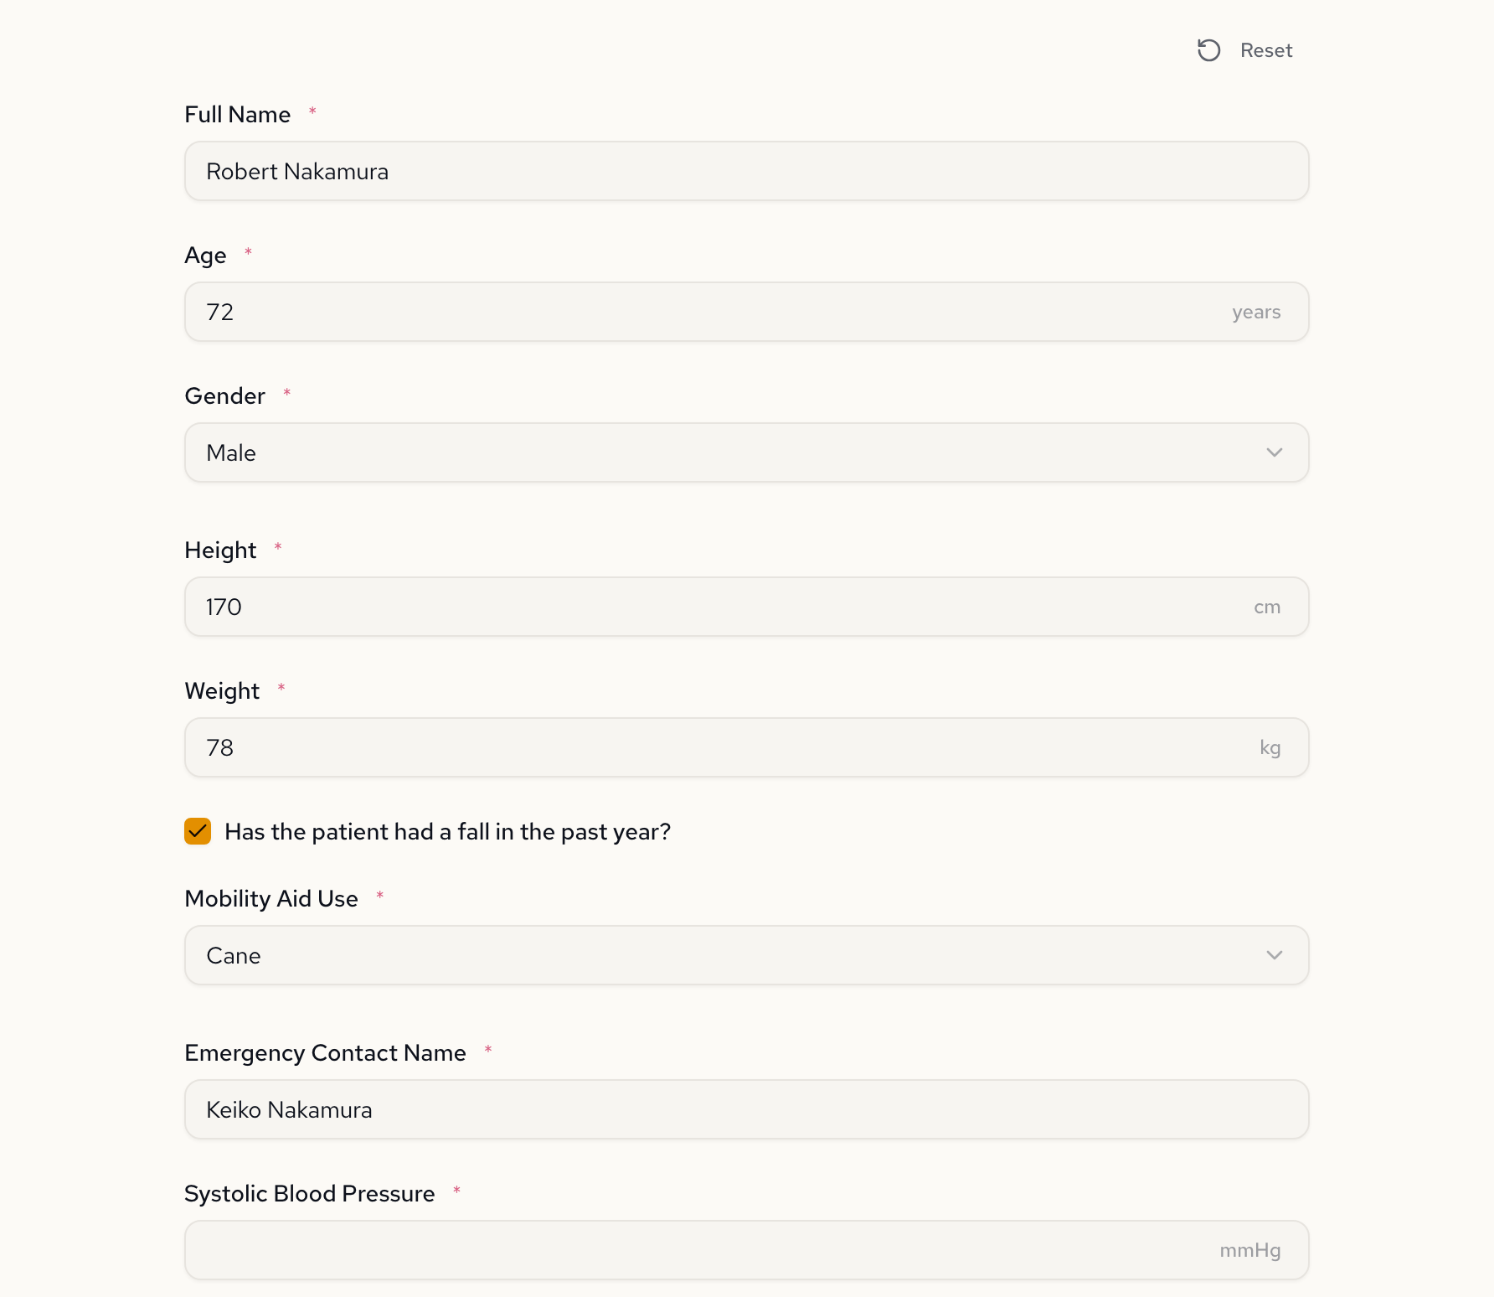
Task: Click the 'years' unit suffix in Age
Action: point(1255,312)
